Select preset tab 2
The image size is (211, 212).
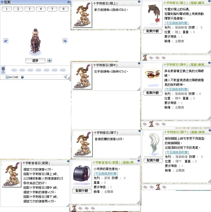(18, 9)
